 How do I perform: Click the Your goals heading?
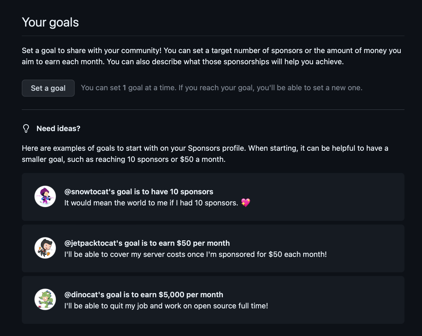pos(50,22)
